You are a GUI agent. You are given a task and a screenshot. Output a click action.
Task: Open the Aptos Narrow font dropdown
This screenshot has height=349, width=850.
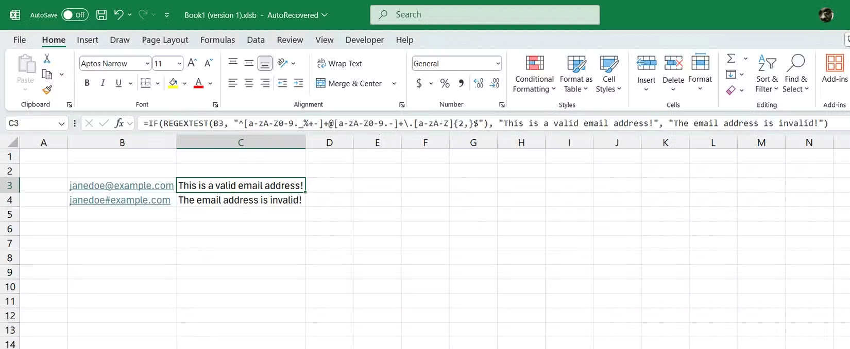pos(147,64)
